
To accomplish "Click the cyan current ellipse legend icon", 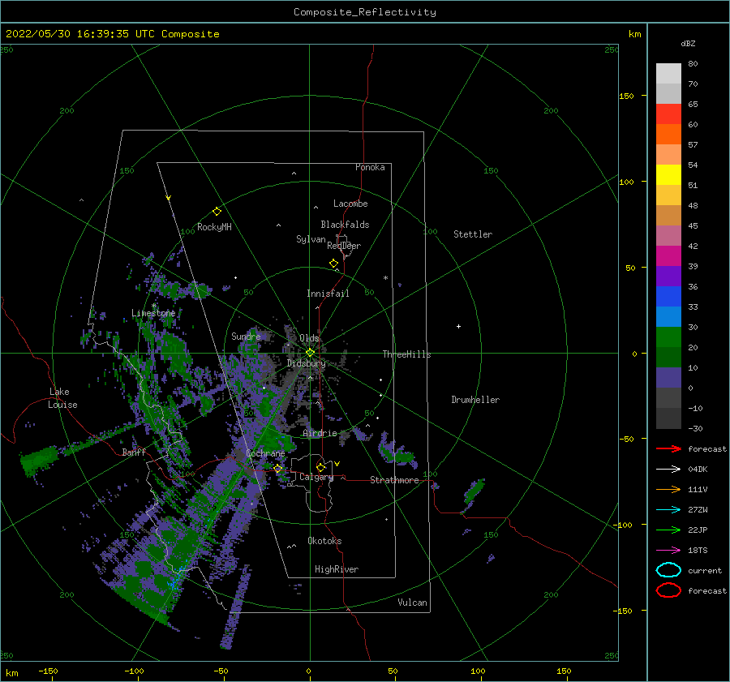I will click(x=668, y=570).
